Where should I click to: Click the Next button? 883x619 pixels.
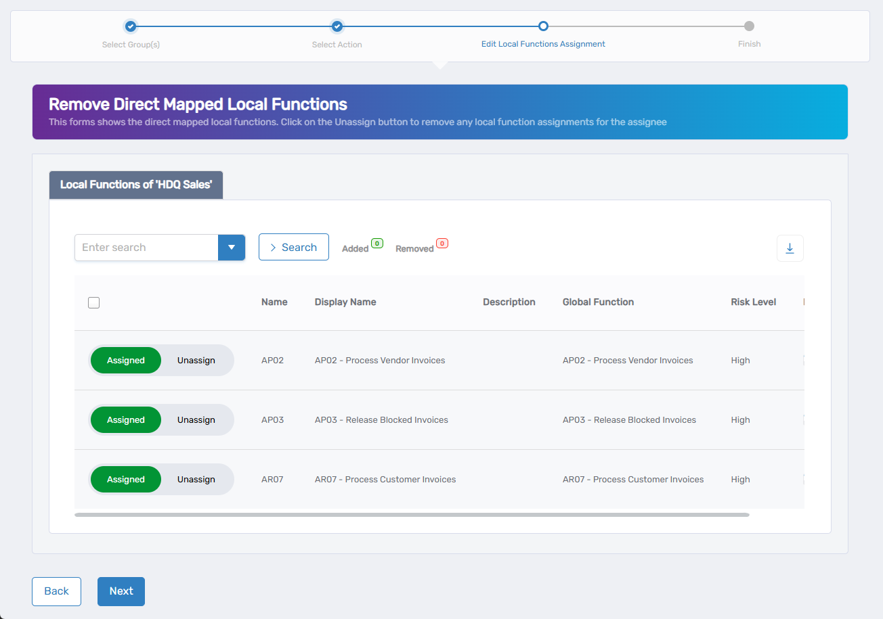[121, 591]
